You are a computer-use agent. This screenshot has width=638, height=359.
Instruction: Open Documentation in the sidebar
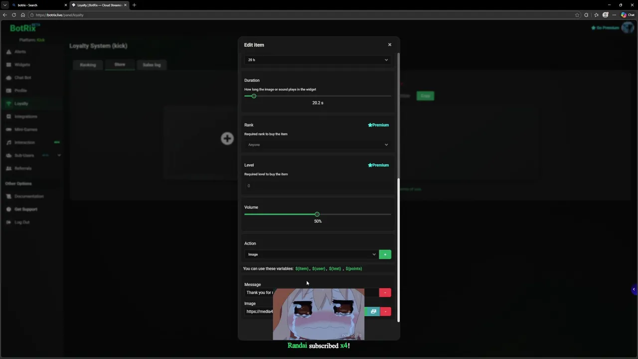[x=29, y=196]
